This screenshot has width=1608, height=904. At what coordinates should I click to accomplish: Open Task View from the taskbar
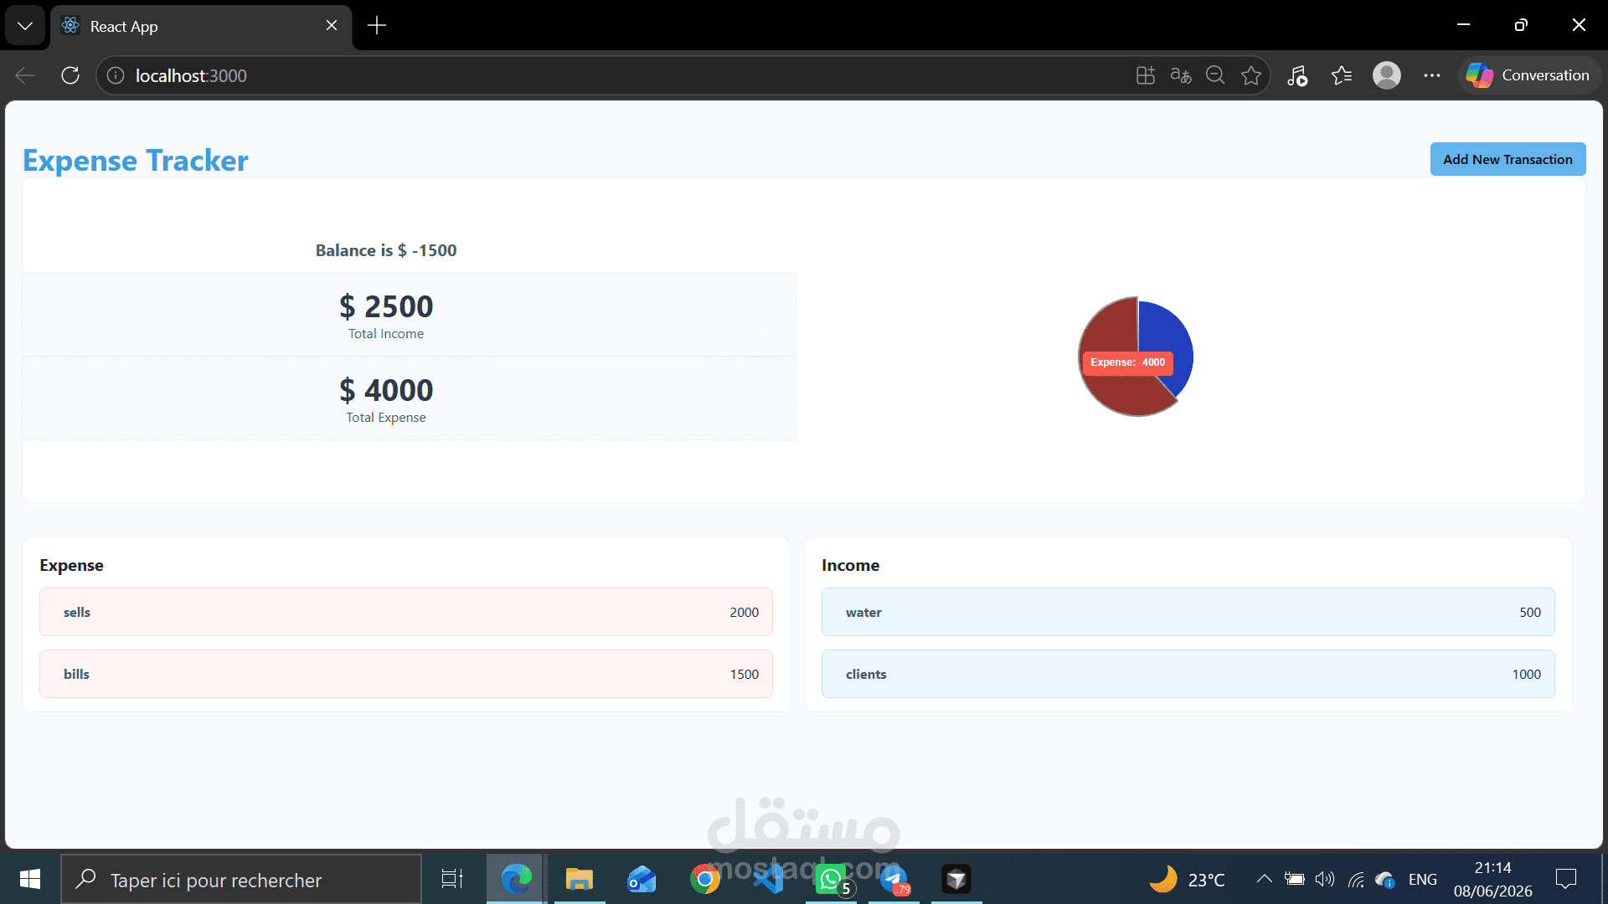click(452, 879)
